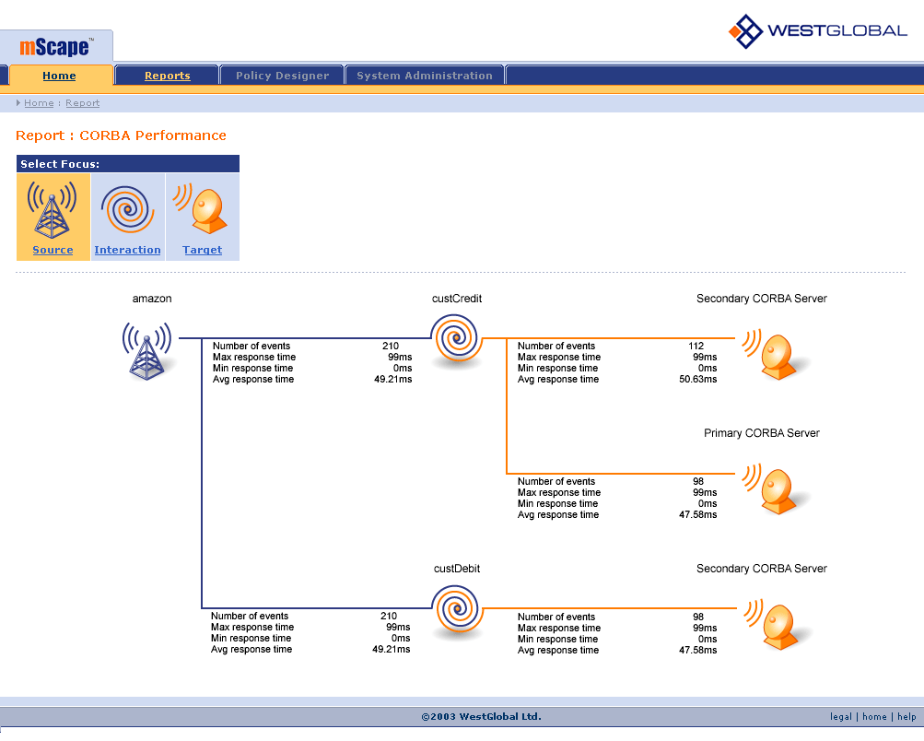This screenshot has height=741, width=924.
Task: Click the Report breadcrumb link
Action: (x=83, y=103)
